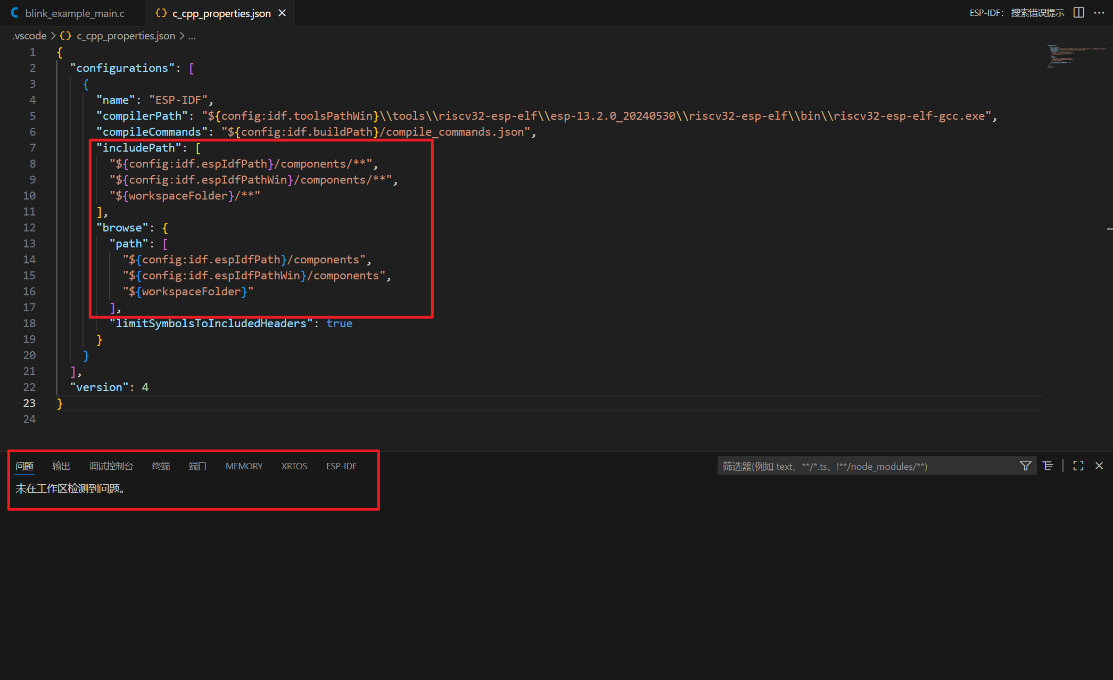
Task: Switch to blink_example_main.c tab
Action: [x=74, y=13]
